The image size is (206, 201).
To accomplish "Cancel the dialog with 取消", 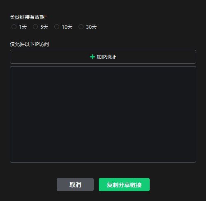I will click(x=75, y=185).
